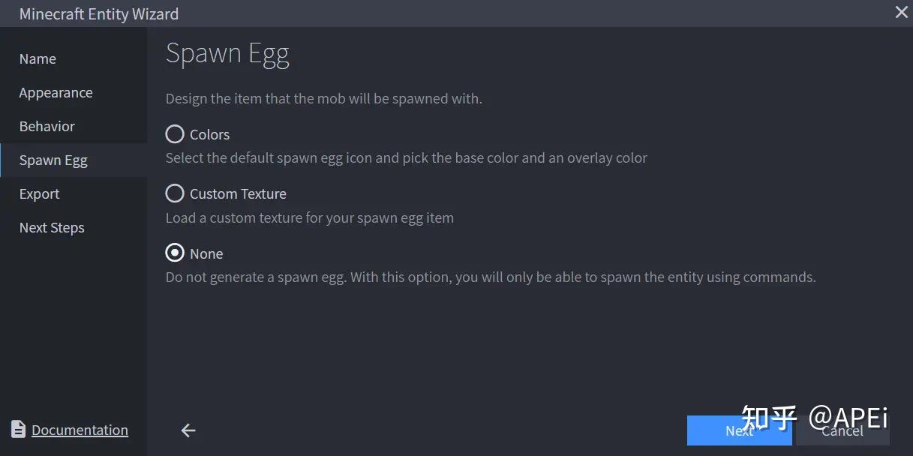The width and height of the screenshot is (913, 456).
Task: Cancel the entity wizard
Action: [x=842, y=430]
